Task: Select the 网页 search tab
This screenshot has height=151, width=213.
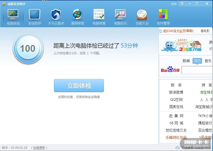Action: coord(197,61)
